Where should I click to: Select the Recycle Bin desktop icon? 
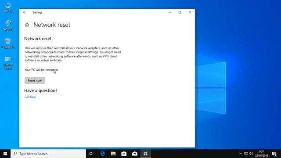tap(8, 43)
